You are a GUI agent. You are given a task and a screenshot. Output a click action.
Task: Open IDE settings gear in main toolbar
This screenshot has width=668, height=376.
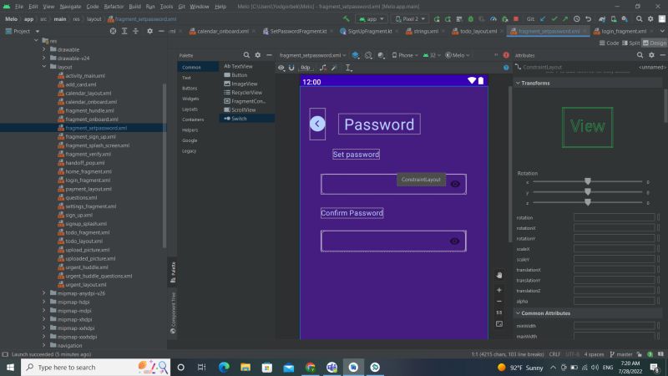point(650,18)
